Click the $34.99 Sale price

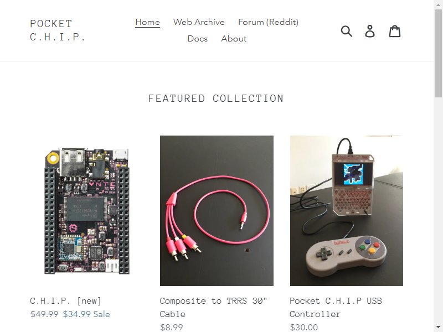(86, 314)
